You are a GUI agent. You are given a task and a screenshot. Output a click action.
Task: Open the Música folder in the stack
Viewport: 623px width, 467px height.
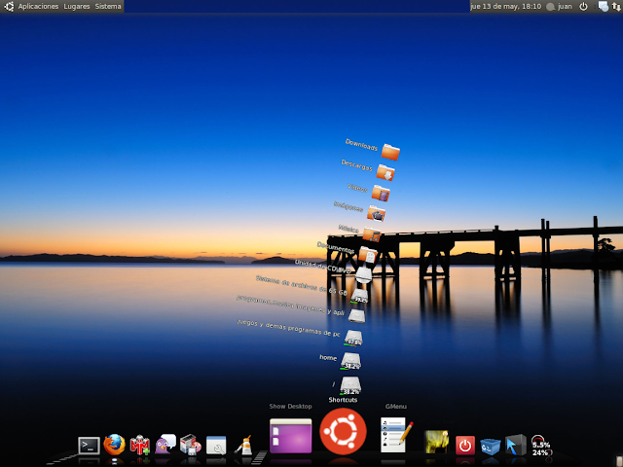click(372, 234)
